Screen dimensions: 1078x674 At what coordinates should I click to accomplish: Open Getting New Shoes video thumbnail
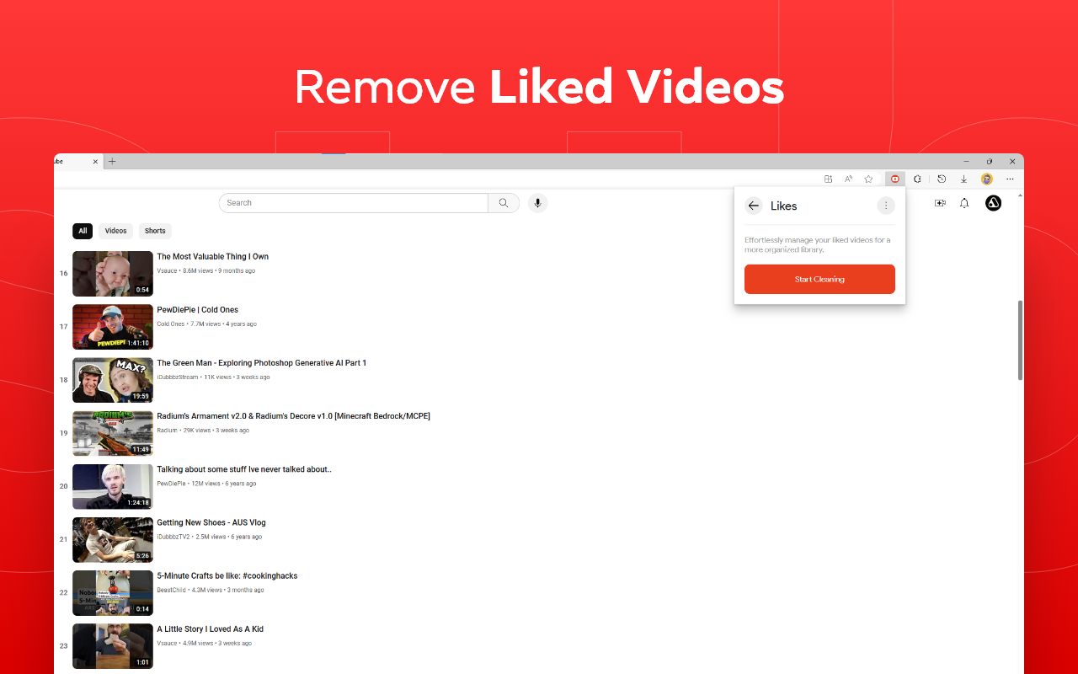click(x=113, y=540)
